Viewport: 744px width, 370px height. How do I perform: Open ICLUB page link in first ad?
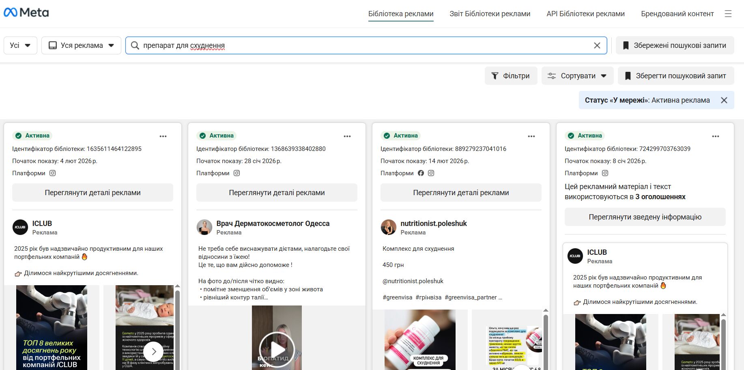pyautogui.click(x=42, y=224)
